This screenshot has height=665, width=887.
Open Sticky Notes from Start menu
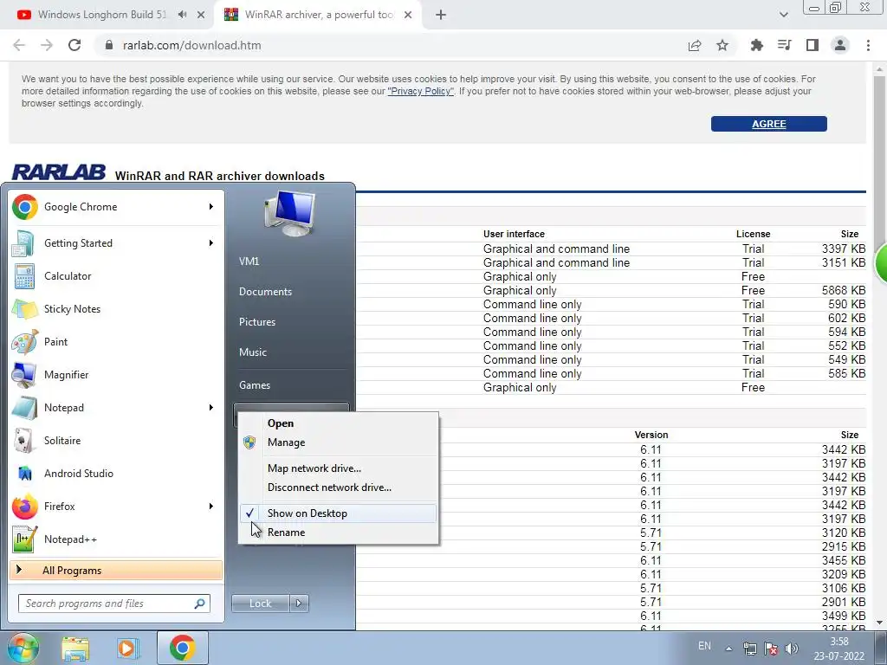tap(116, 309)
